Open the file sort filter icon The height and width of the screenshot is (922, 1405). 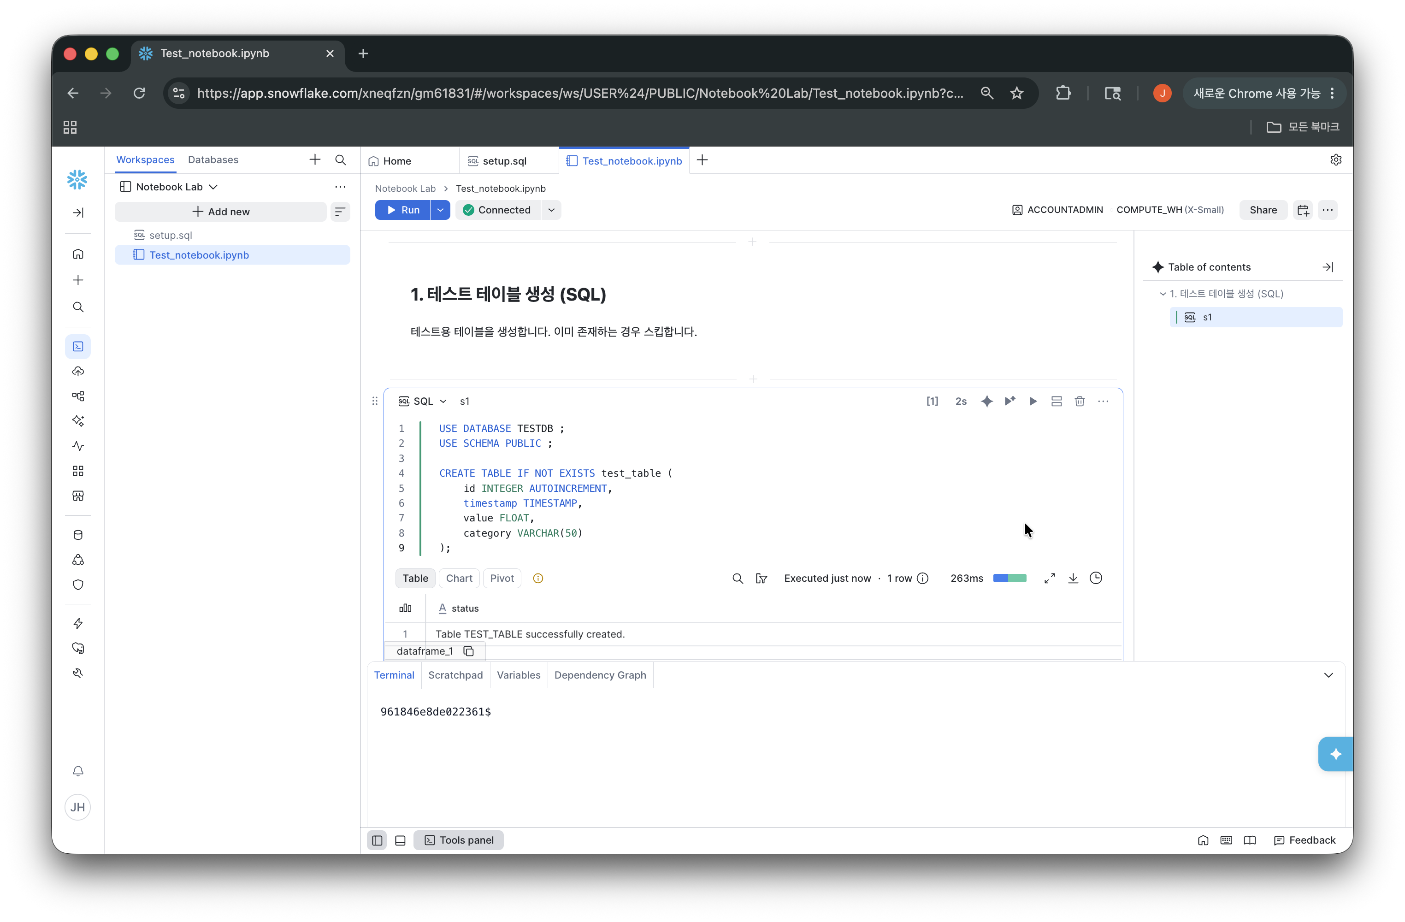[x=340, y=211]
